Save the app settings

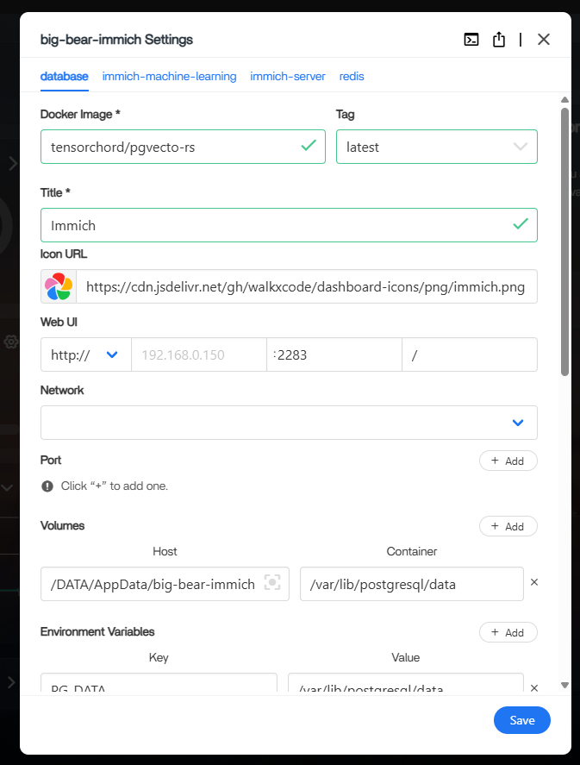522,720
